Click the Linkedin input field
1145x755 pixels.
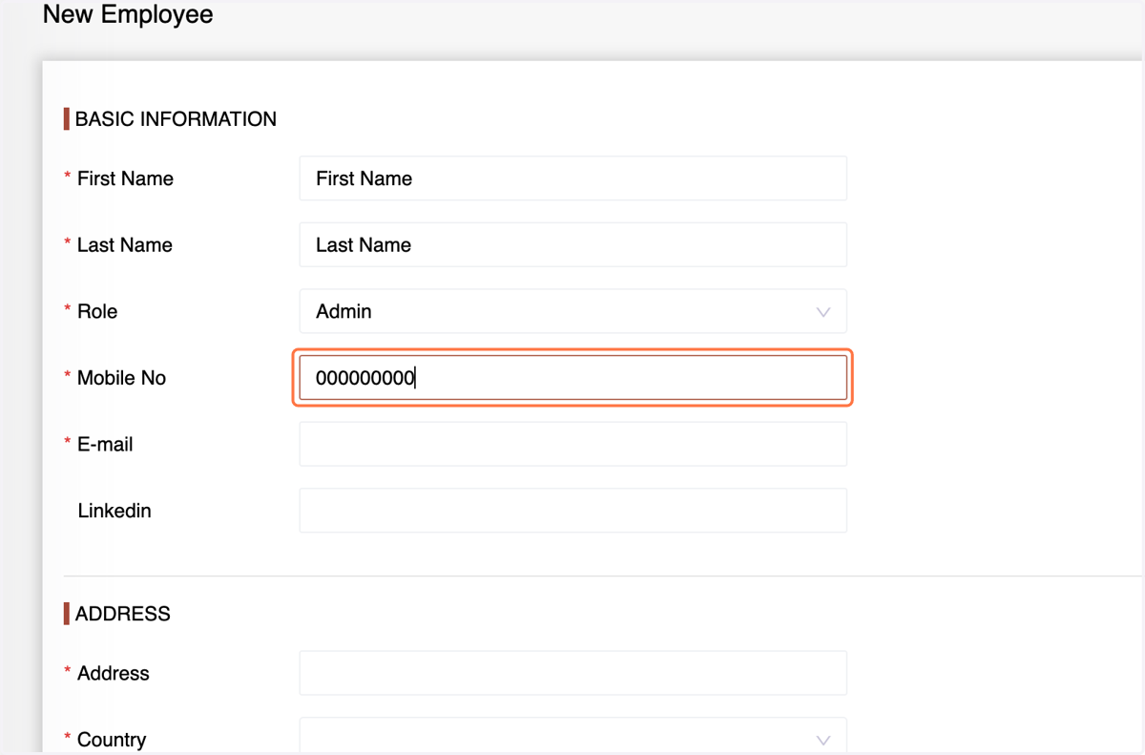pos(572,511)
